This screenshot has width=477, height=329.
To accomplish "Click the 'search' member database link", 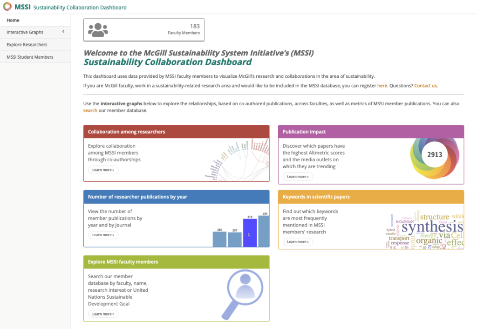I will [x=90, y=110].
